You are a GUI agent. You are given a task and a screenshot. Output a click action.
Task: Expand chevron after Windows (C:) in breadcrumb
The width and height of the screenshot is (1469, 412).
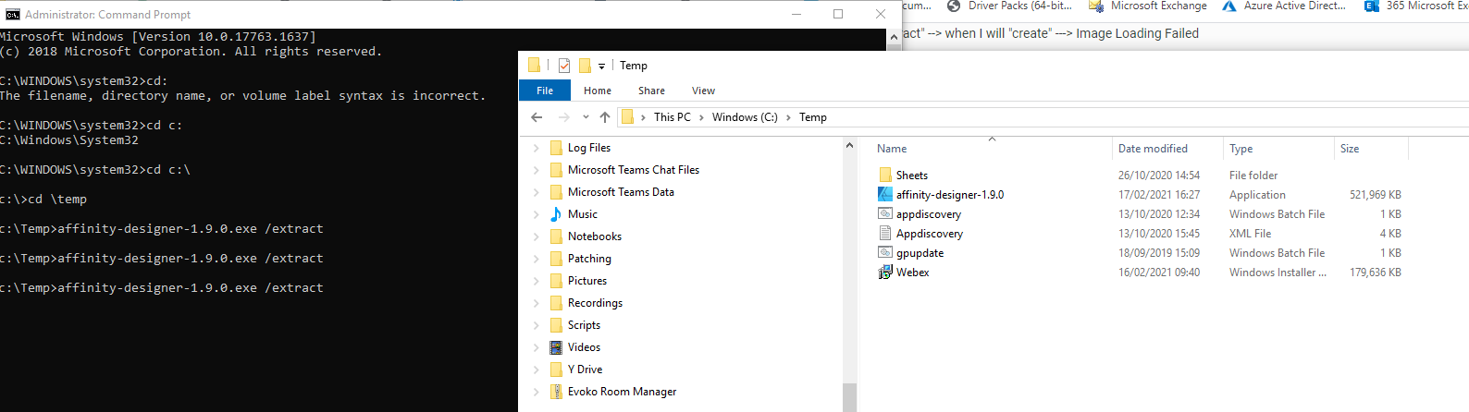[789, 117]
